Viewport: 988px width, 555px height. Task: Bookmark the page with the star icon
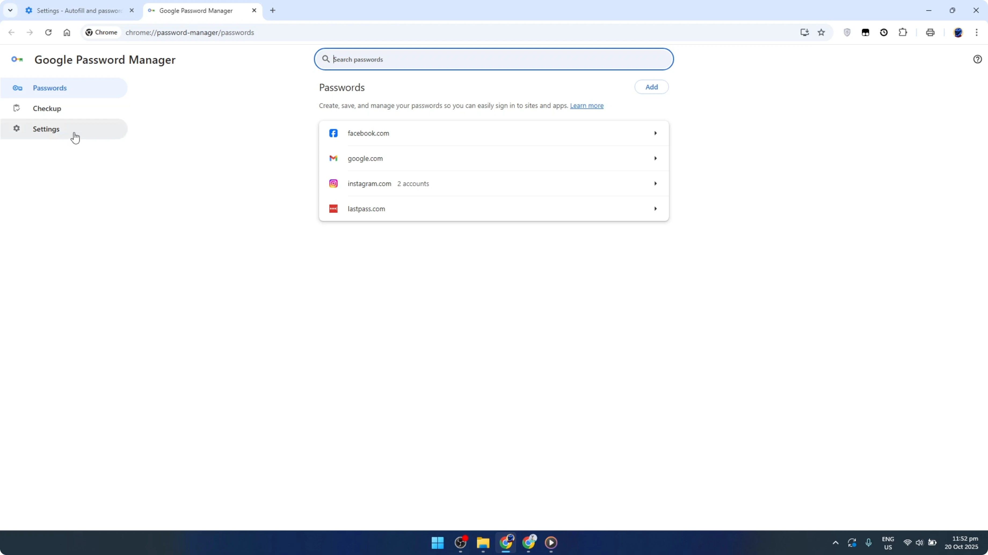(822, 32)
